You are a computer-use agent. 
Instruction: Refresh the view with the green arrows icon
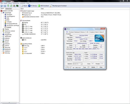tap(11, 6)
